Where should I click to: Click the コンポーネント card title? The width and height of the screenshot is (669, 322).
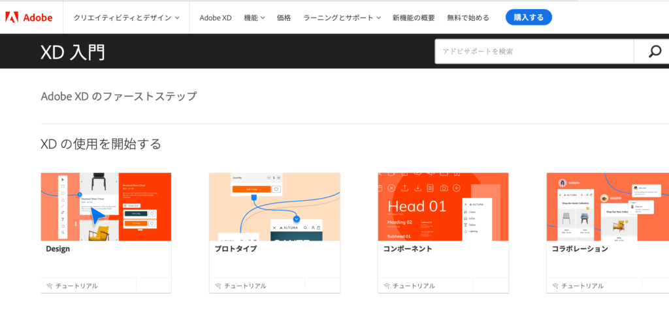coord(408,249)
